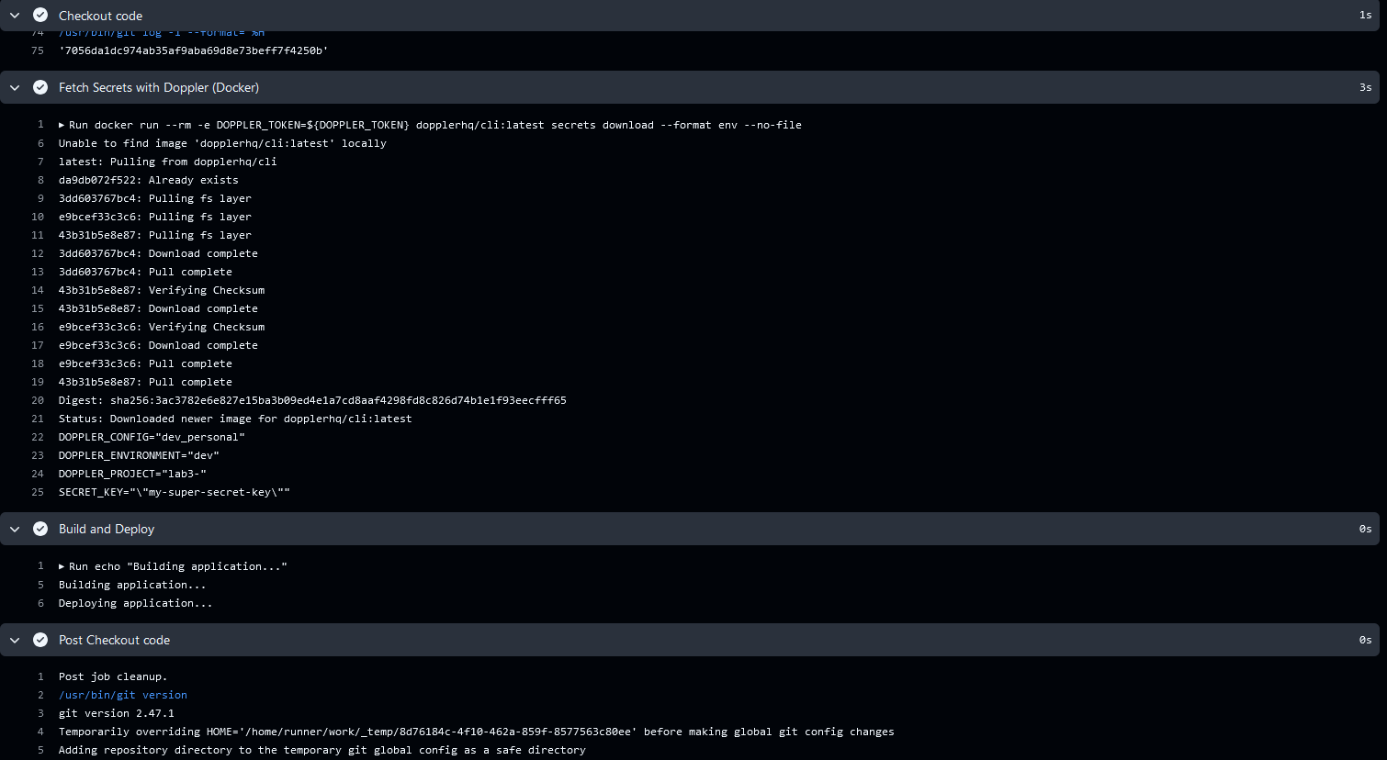Click the DOPPLER_PROJECT="lab3-" line
This screenshot has height=760, width=1387.
point(132,474)
